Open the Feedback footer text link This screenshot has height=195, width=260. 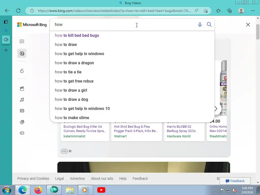tap(140, 178)
